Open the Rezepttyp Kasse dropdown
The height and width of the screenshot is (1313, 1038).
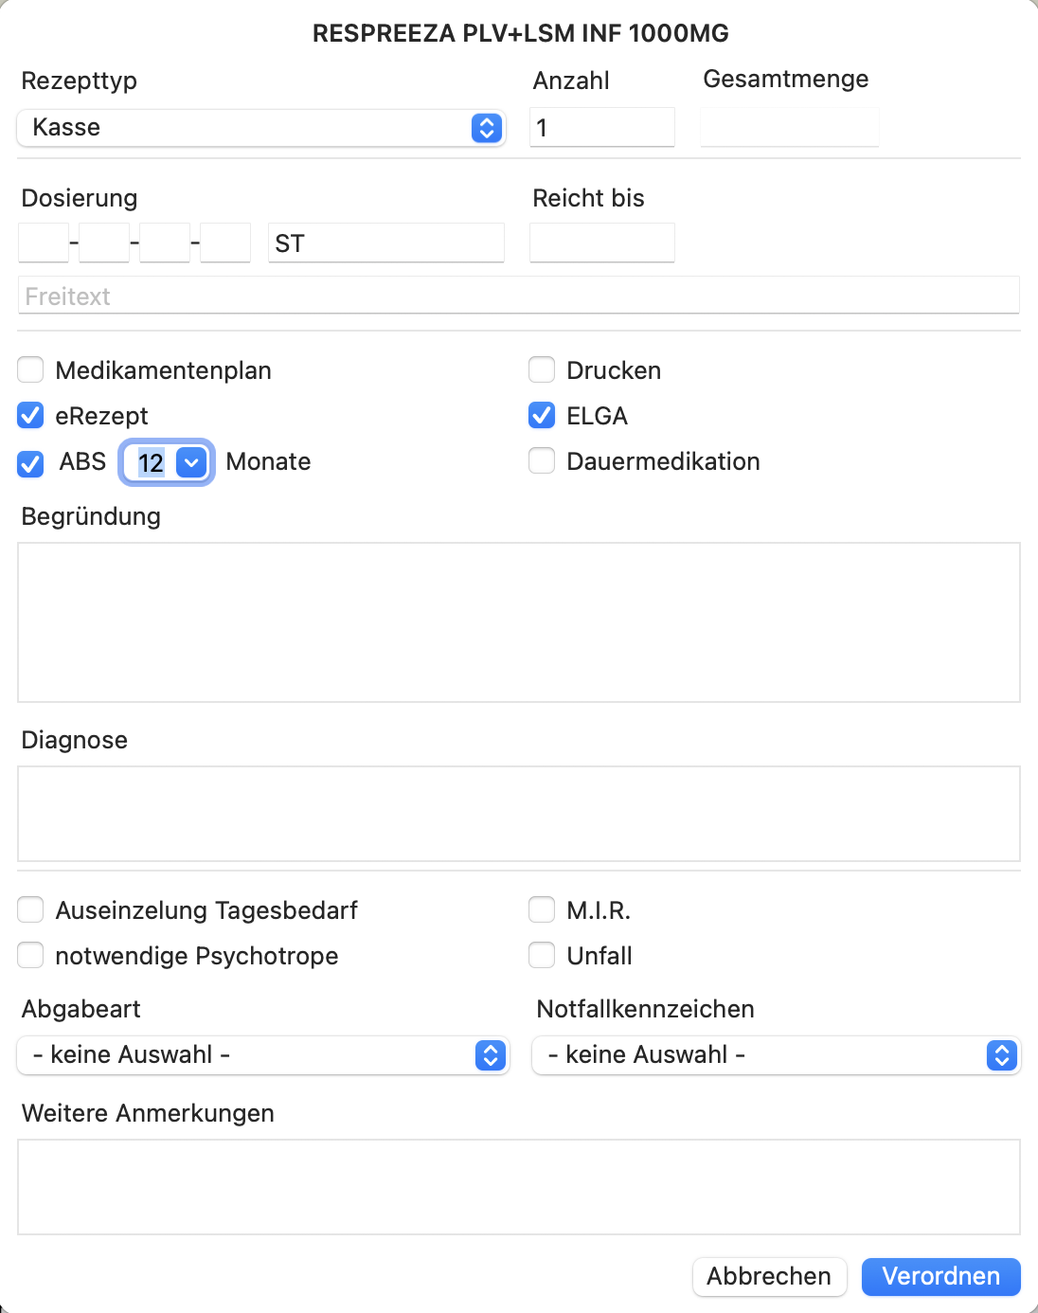[x=261, y=128]
